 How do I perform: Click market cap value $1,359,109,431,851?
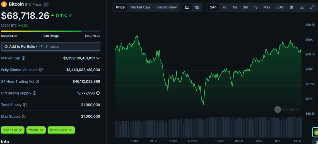click(x=79, y=58)
